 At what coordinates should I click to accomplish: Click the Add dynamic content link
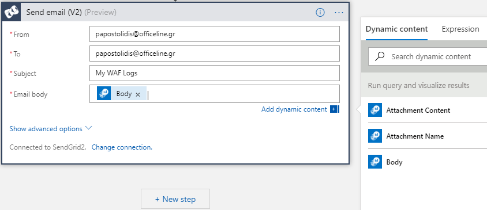coord(294,109)
